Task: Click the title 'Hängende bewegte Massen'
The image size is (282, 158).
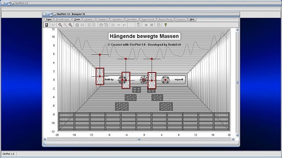Action: pos(144,36)
